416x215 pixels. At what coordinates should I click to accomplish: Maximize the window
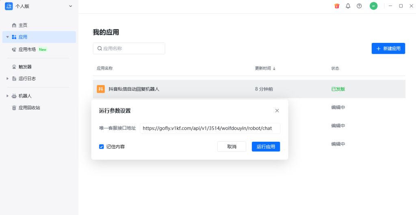coord(401,6)
